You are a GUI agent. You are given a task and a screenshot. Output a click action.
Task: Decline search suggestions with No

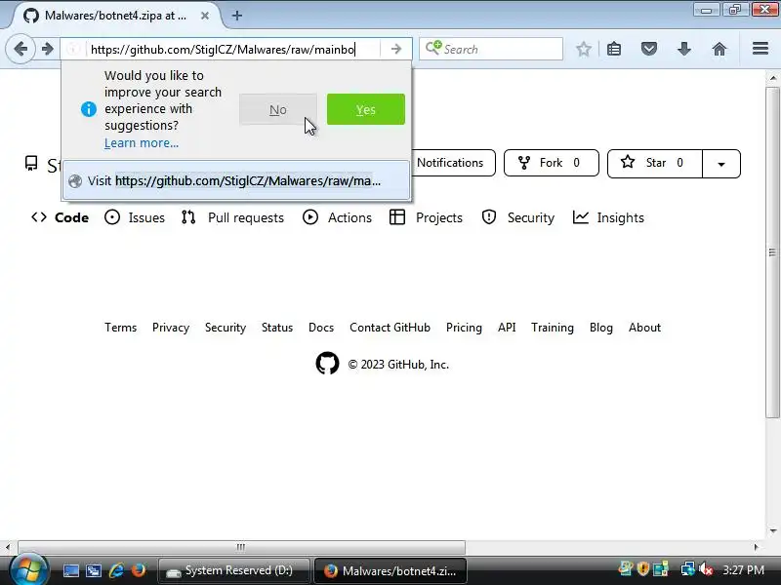click(x=278, y=109)
